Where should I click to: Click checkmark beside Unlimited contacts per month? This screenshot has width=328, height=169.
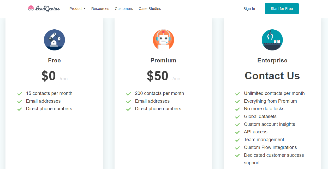237,94
